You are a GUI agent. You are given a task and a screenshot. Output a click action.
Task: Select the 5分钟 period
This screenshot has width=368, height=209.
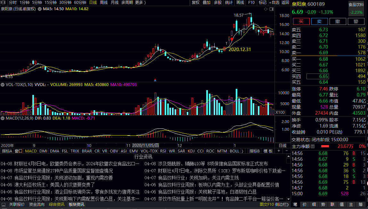[x=37, y=3]
